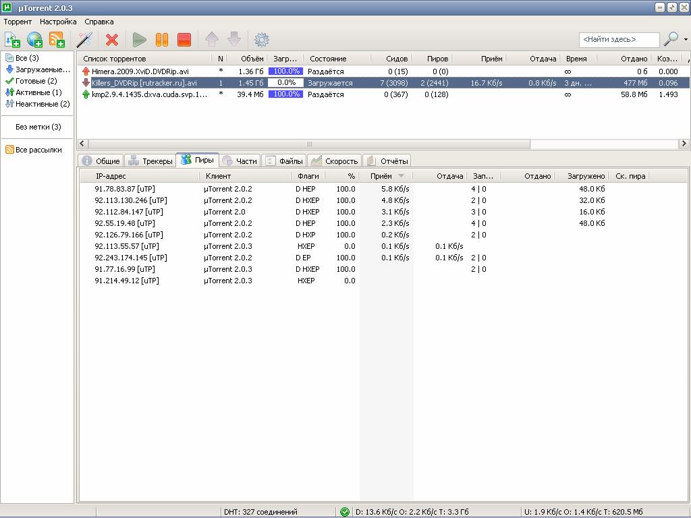The image size is (691, 518).
Task: Click Add Torrent from URL globe icon
Action: pos(34,40)
